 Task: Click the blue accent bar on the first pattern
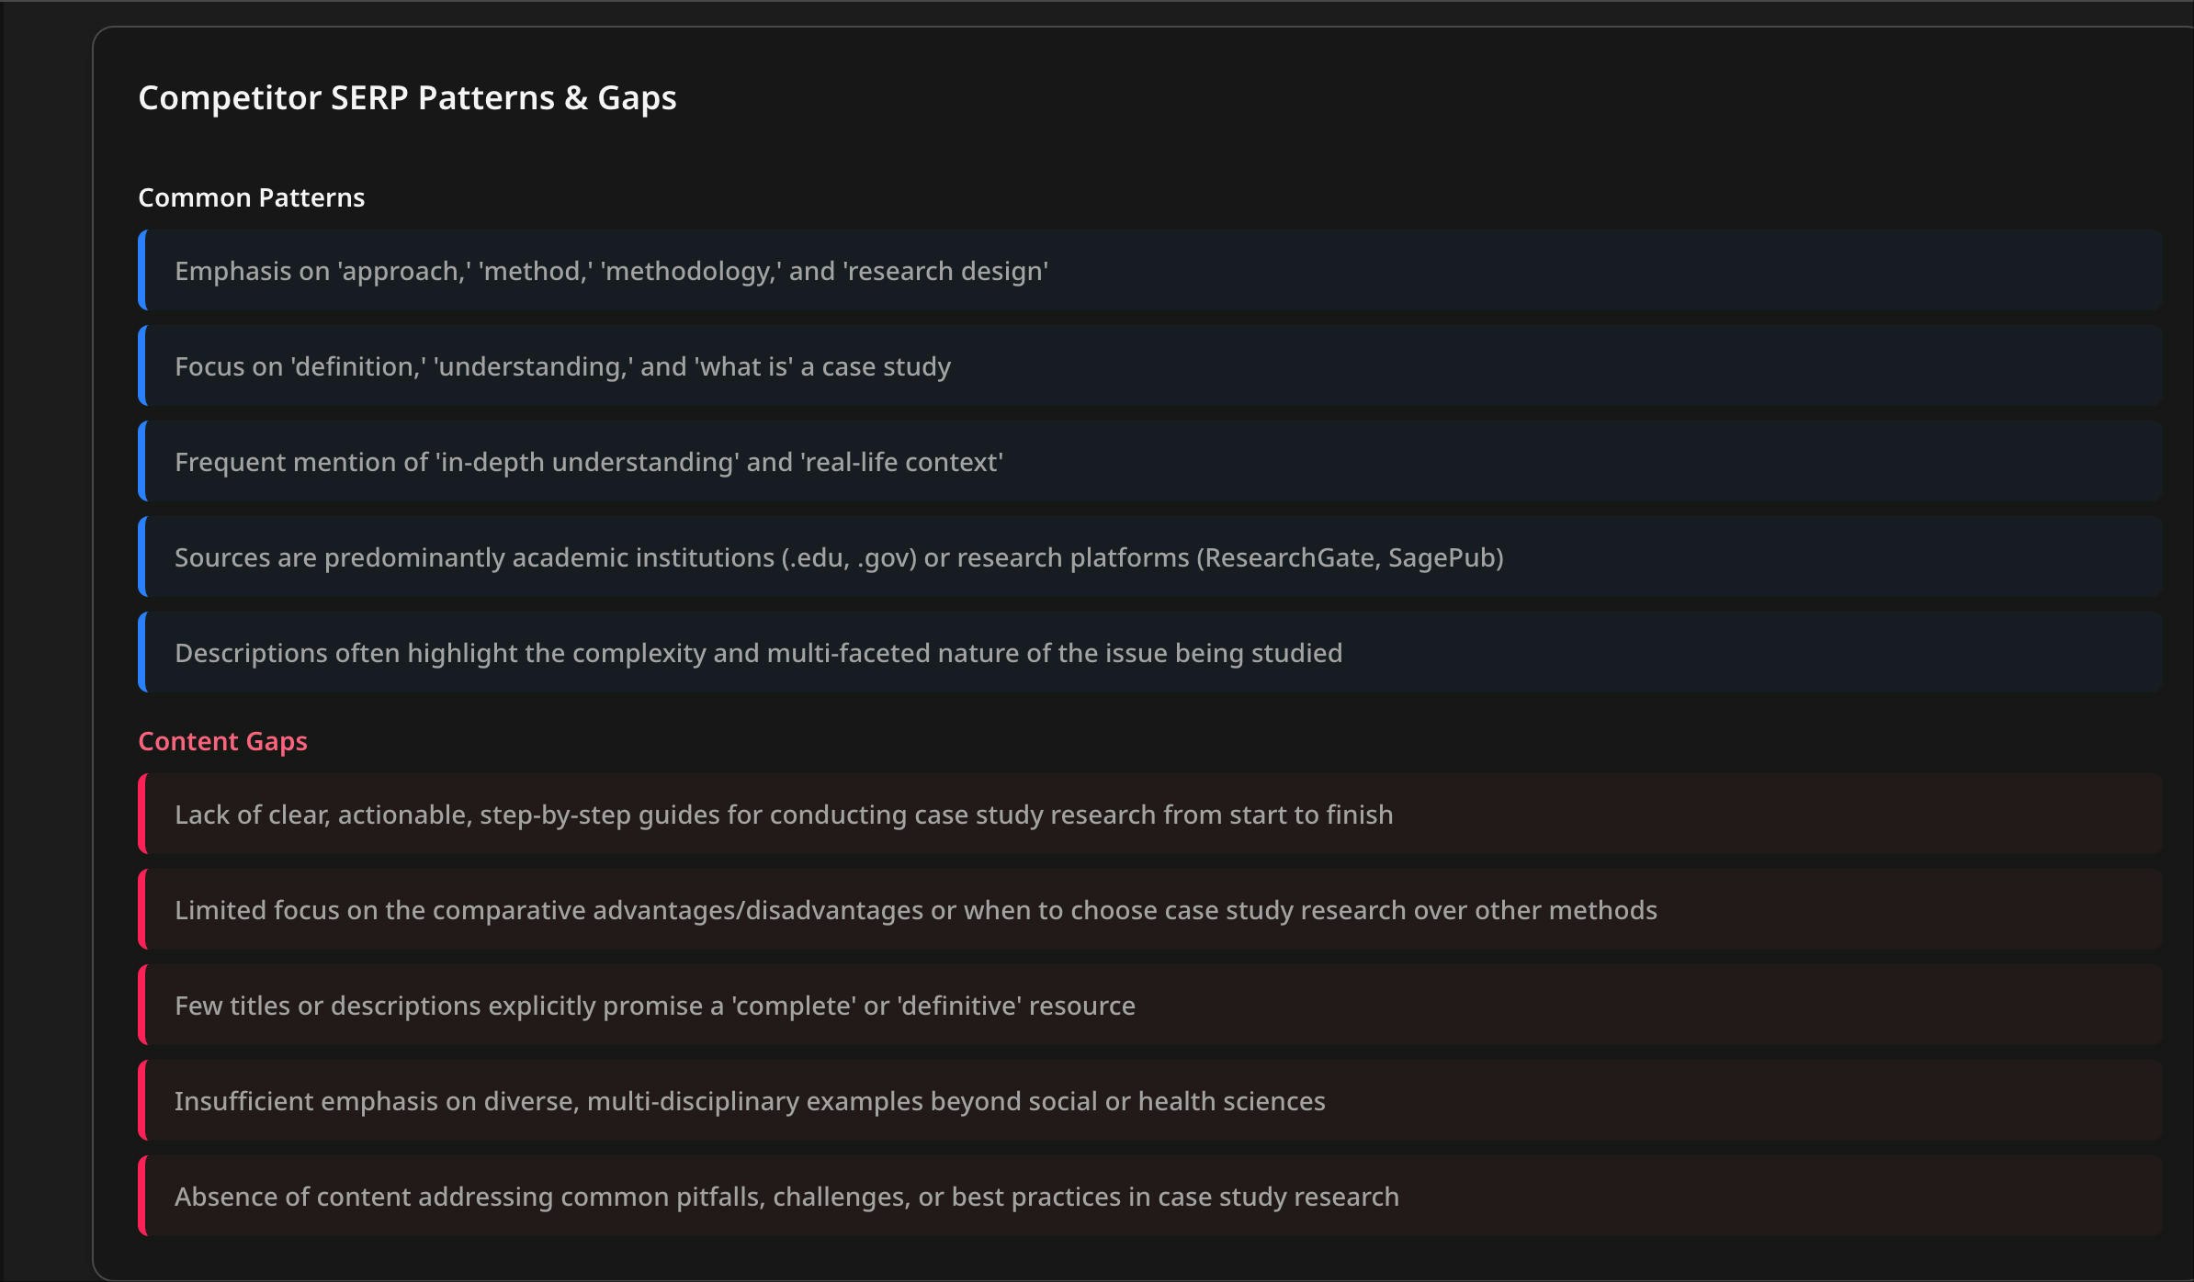pyautogui.click(x=141, y=271)
